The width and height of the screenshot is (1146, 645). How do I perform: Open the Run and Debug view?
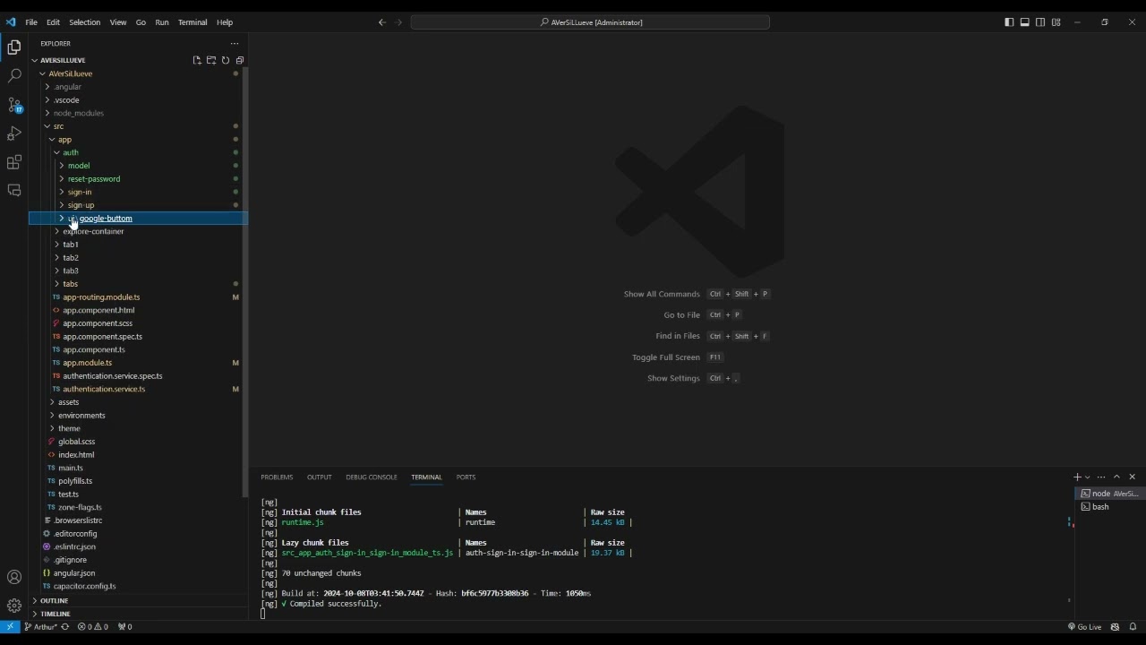(x=14, y=133)
